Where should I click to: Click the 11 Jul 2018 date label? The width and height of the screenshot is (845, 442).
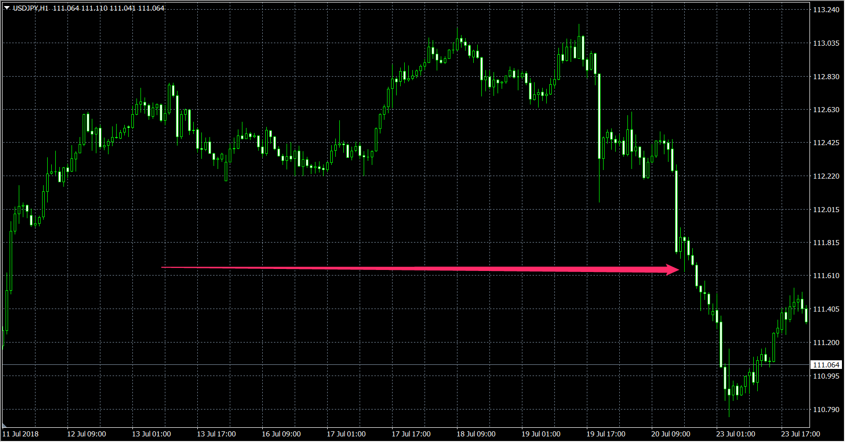pyautogui.click(x=20, y=434)
